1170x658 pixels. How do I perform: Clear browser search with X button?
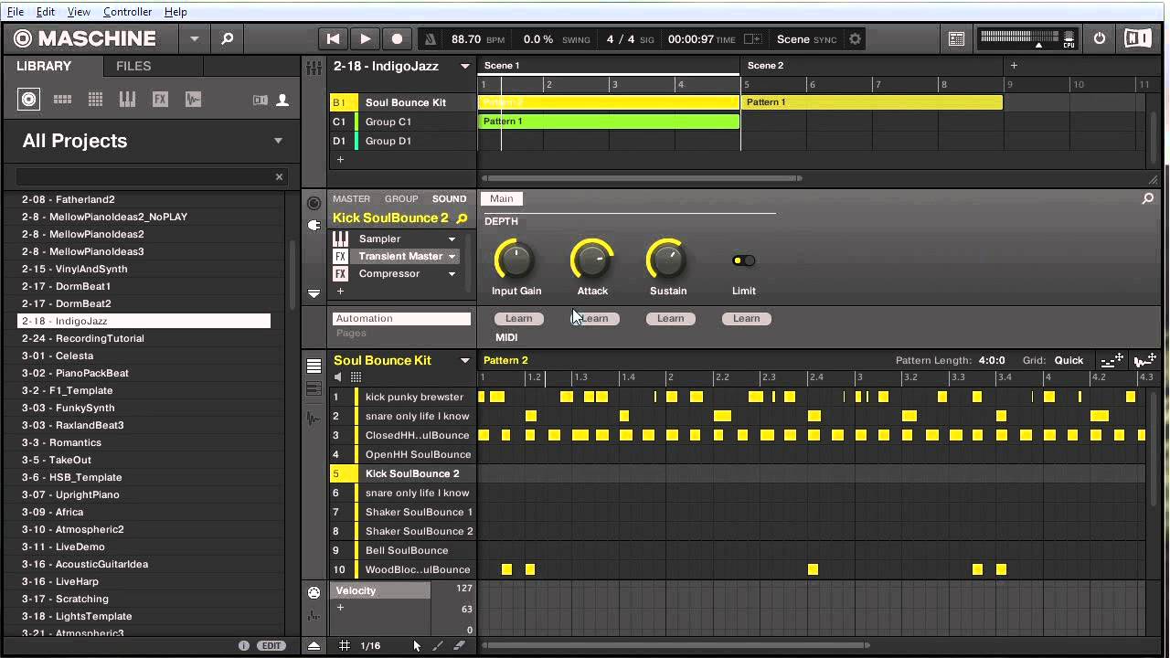point(279,176)
